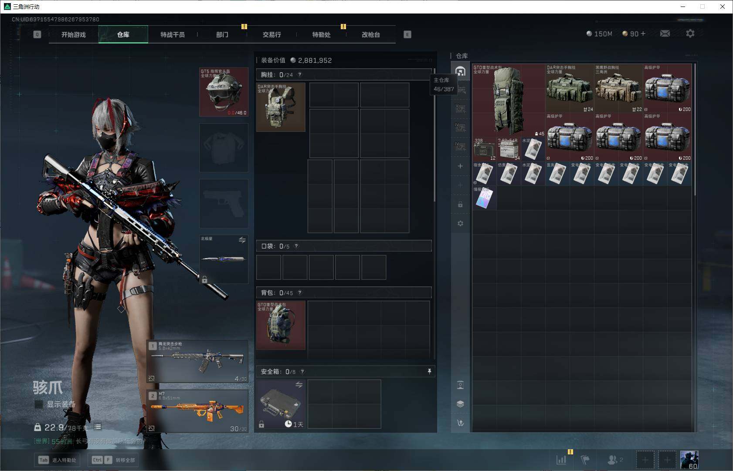Open the carry weight details list icon
This screenshot has height=471, width=733.
click(98, 427)
